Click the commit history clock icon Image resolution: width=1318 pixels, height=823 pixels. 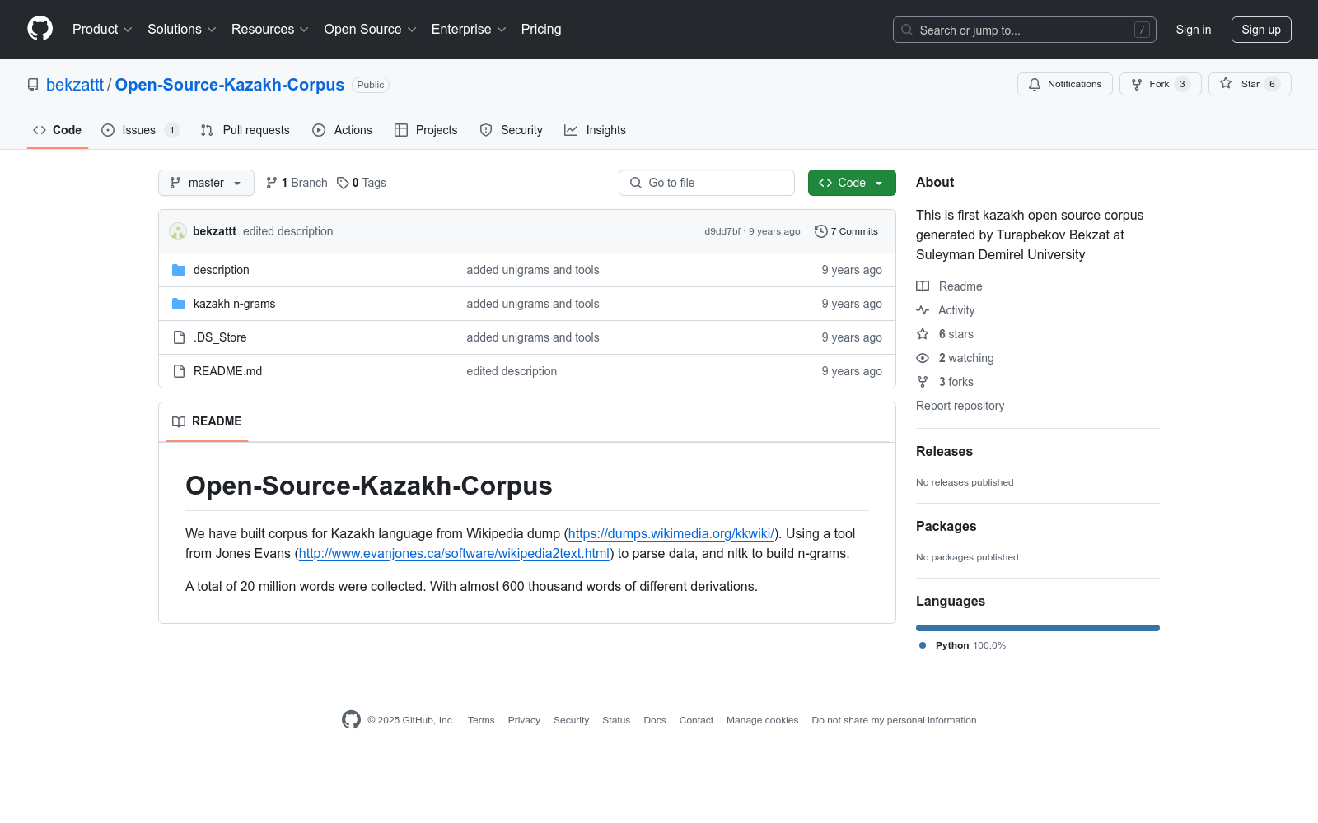point(820,231)
